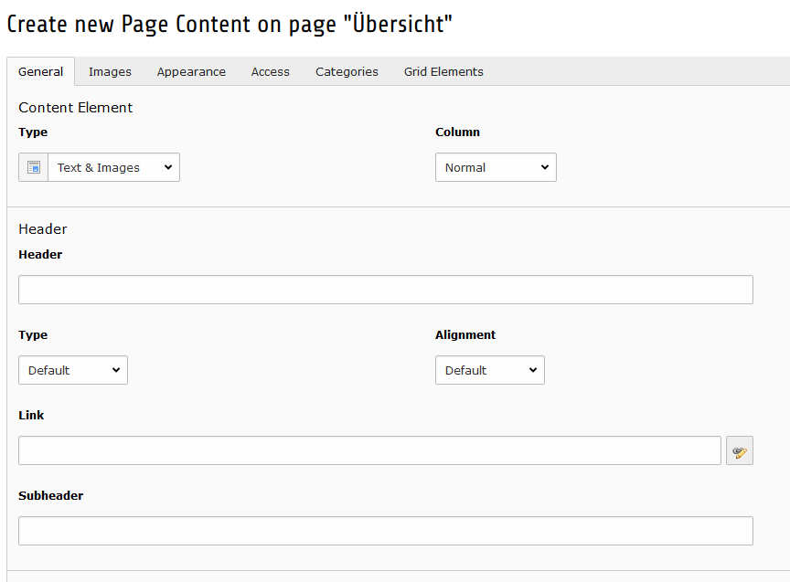The image size is (790, 582).
Task: Click the bold Subheader field label
Action: point(50,495)
